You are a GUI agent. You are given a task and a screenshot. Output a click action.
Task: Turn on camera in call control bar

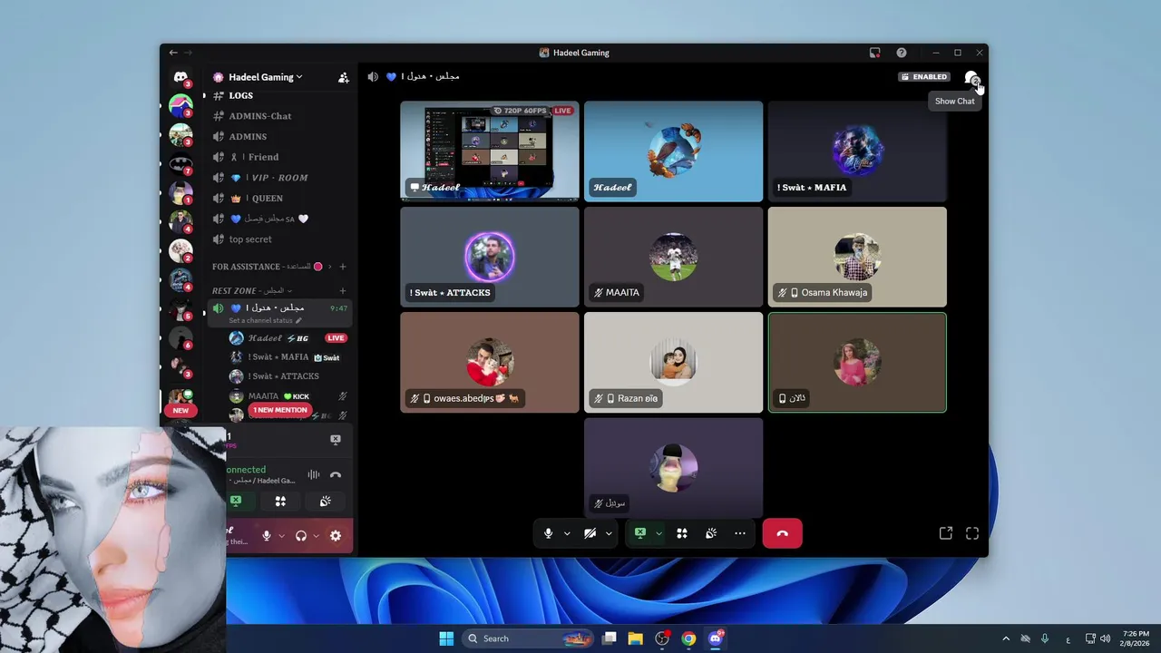tap(590, 533)
